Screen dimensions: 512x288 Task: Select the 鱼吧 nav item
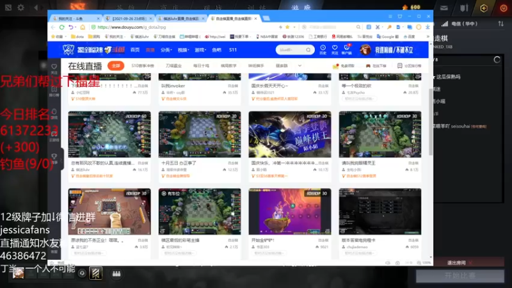[216, 50]
